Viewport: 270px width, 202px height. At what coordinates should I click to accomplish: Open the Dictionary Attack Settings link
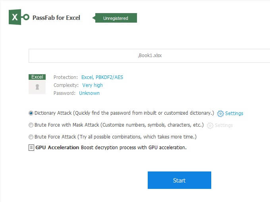coord(234,114)
